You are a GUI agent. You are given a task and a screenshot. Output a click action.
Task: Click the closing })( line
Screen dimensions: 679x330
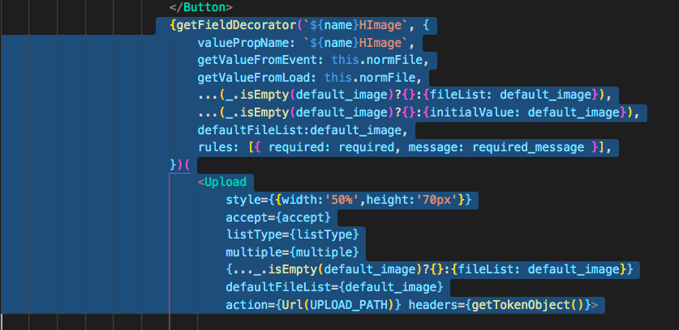click(x=180, y=165)
